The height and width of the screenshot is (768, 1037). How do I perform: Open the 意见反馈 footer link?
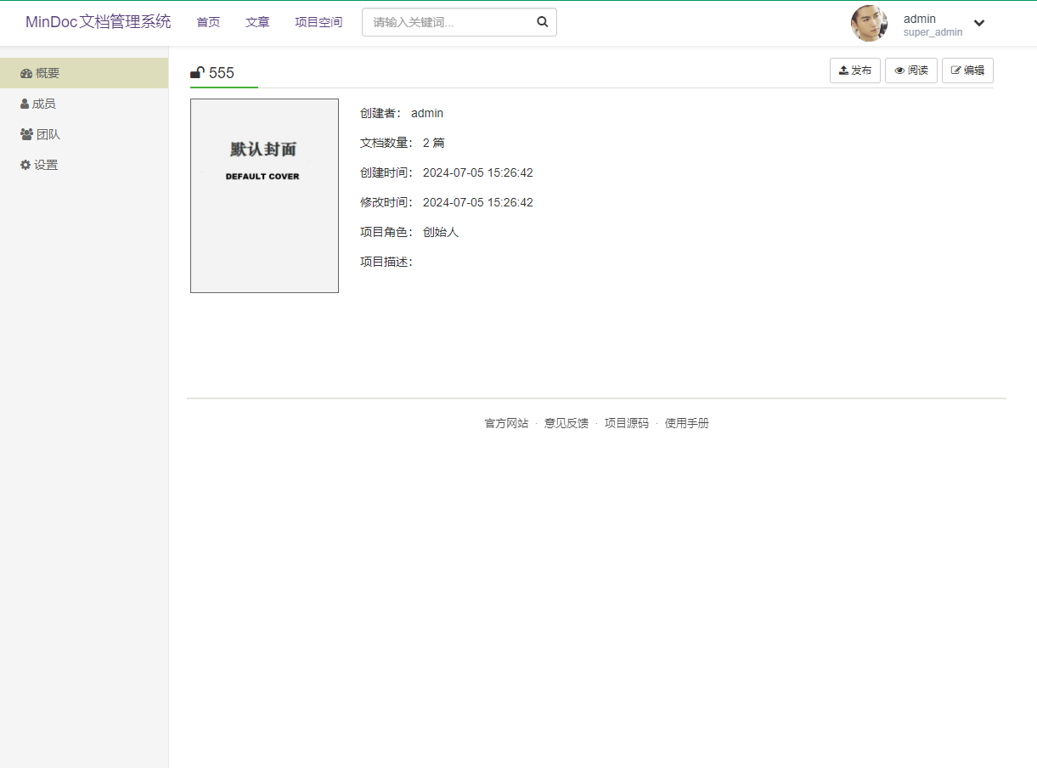point(566,423)
